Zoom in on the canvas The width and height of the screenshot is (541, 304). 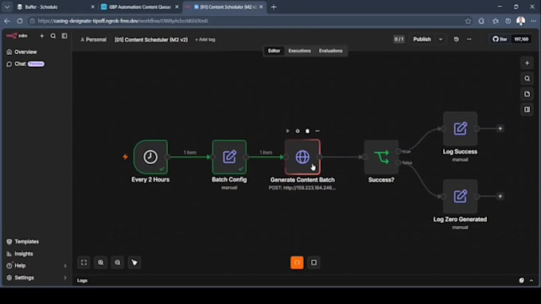coord(101,263)
